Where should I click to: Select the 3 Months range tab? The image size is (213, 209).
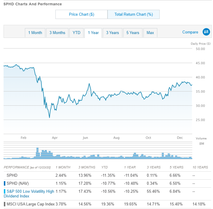[57, 33]
